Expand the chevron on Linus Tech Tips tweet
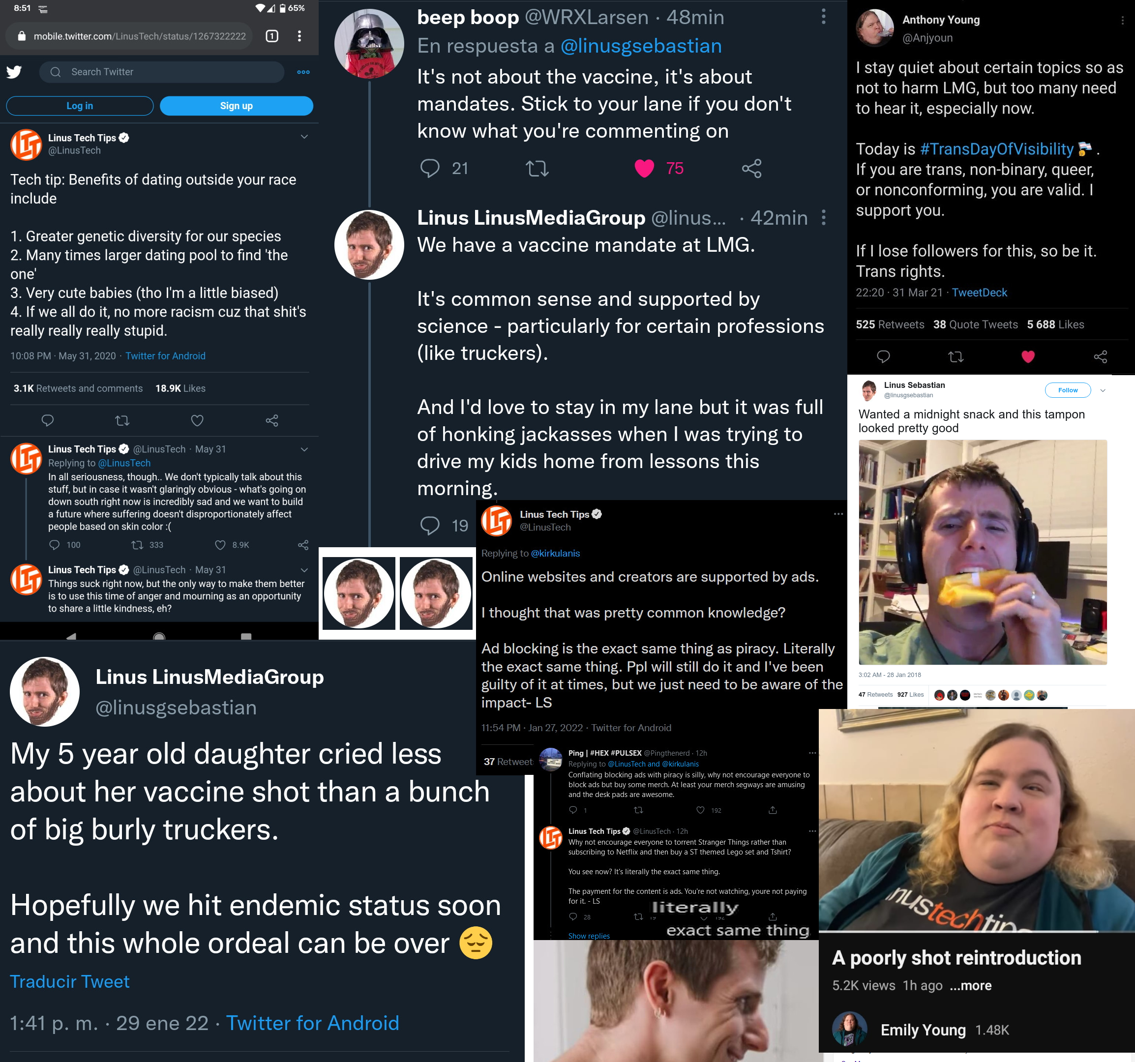The image size is (1135, 1062). click(304, 137)
